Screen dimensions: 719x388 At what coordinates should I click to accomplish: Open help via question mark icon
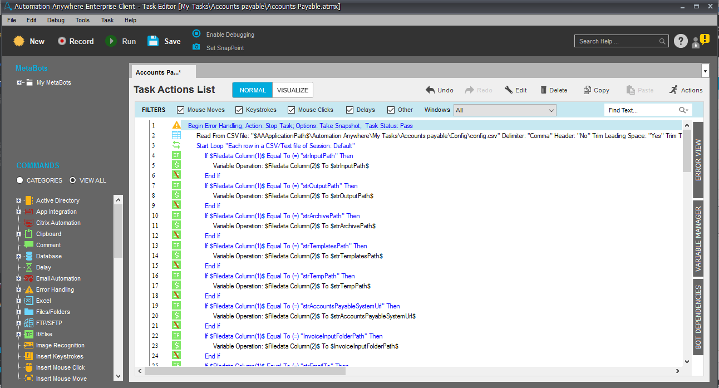[x=680, y=41]
